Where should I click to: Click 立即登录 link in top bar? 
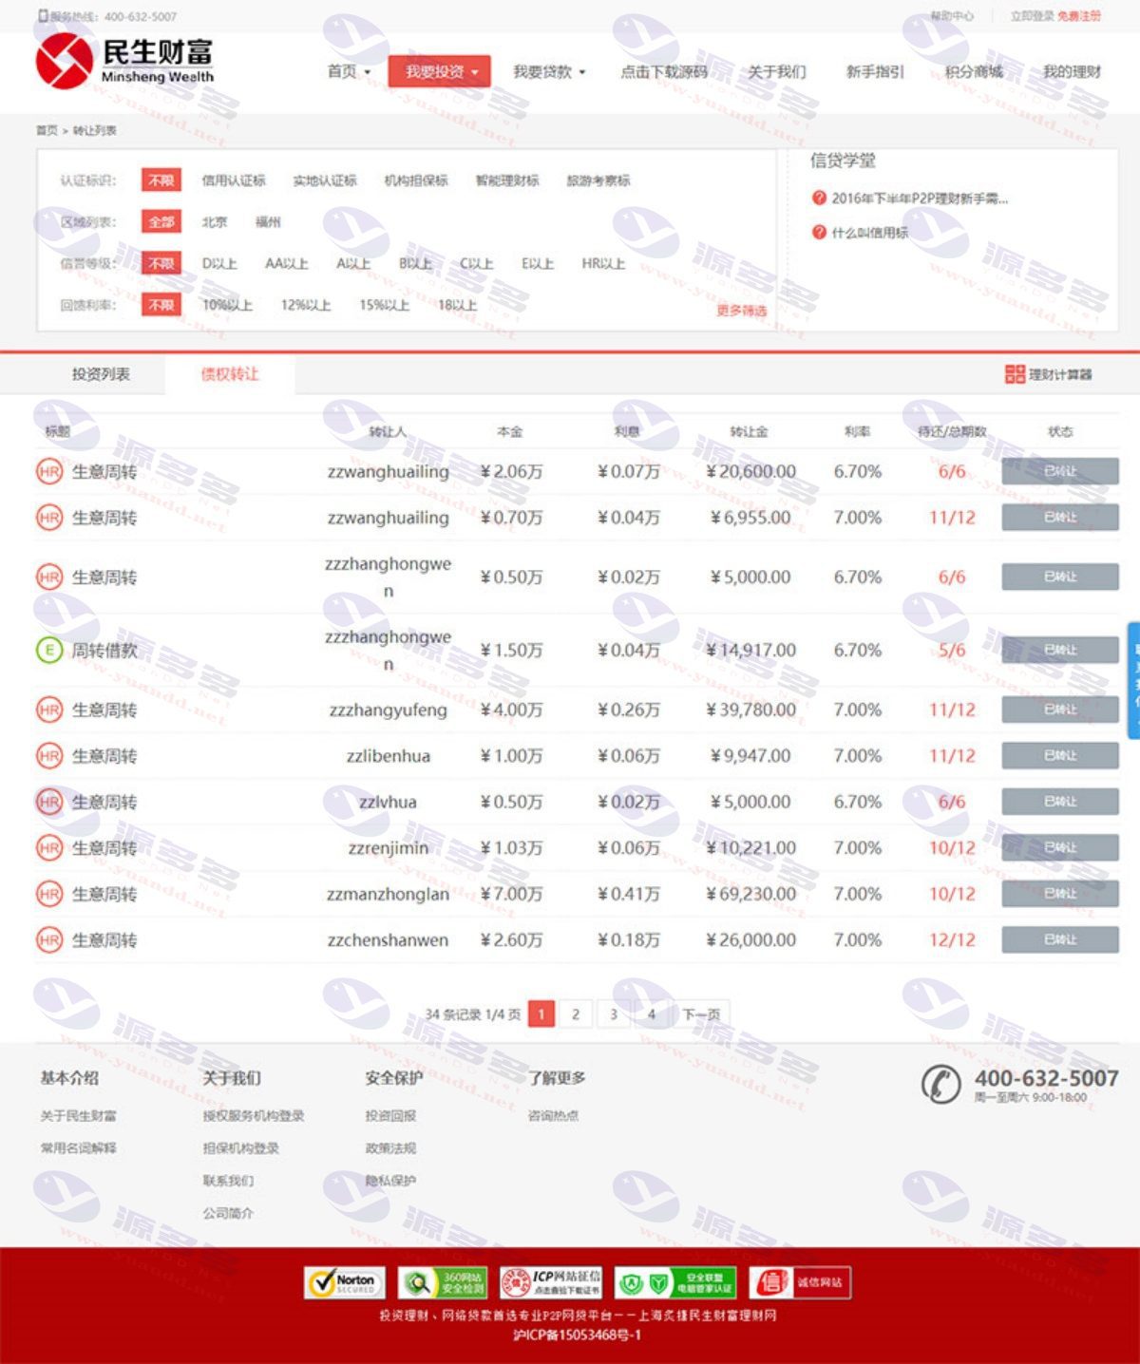tap(1032, 16)
